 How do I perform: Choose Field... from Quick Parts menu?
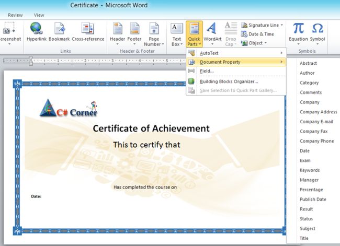point(236,71)
